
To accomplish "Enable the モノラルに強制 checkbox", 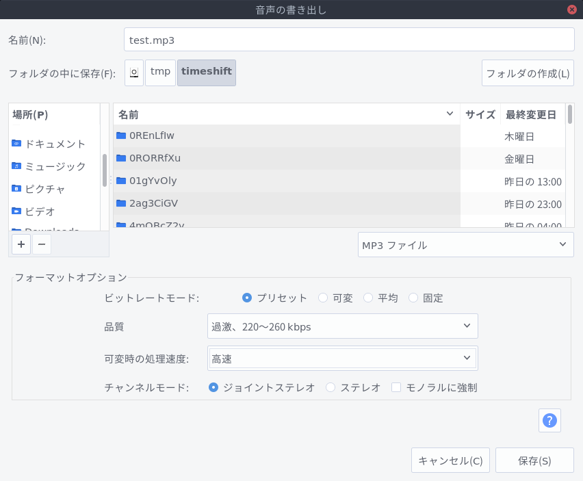I will point(396,387).
